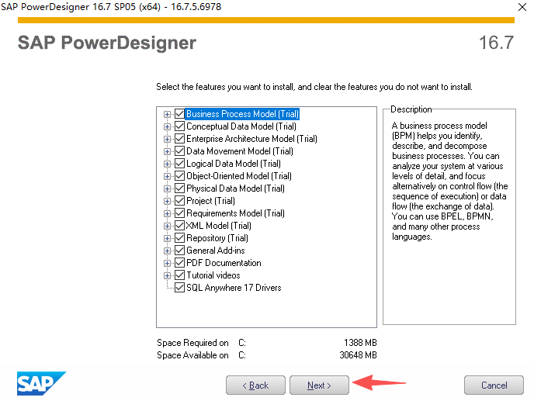Proceed with the Next button
The height and width of the screenshot is (401, 534).
(319, 385)
